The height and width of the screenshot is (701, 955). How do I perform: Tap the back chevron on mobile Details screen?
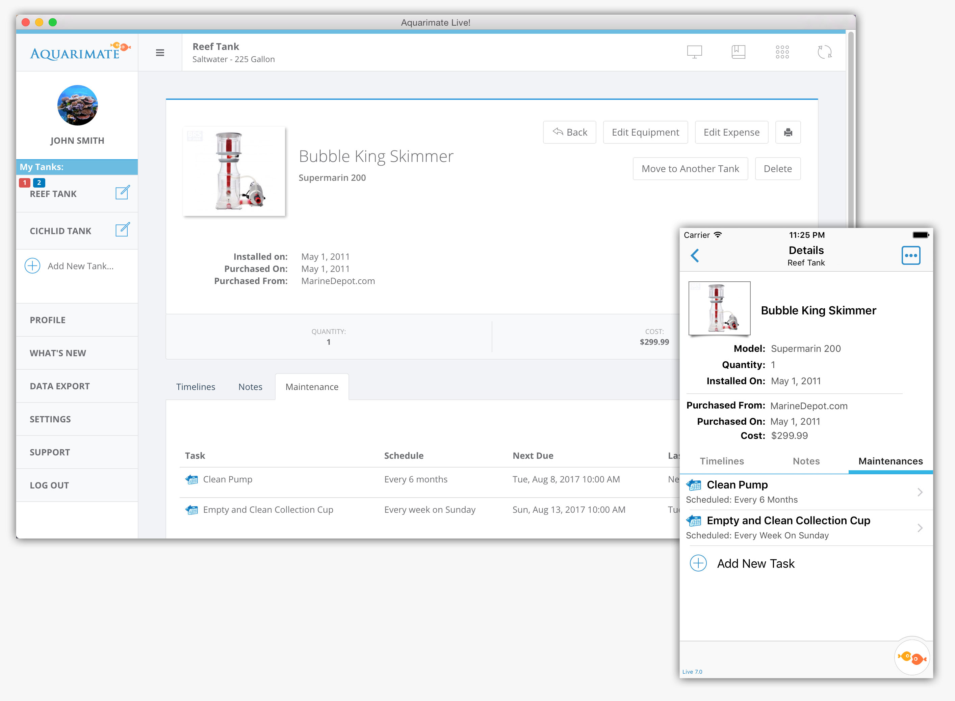point(695,255)
